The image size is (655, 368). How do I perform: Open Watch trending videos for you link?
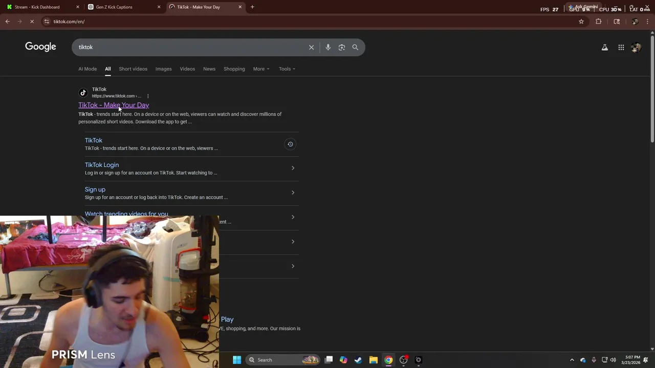click(x=126, y=214)
